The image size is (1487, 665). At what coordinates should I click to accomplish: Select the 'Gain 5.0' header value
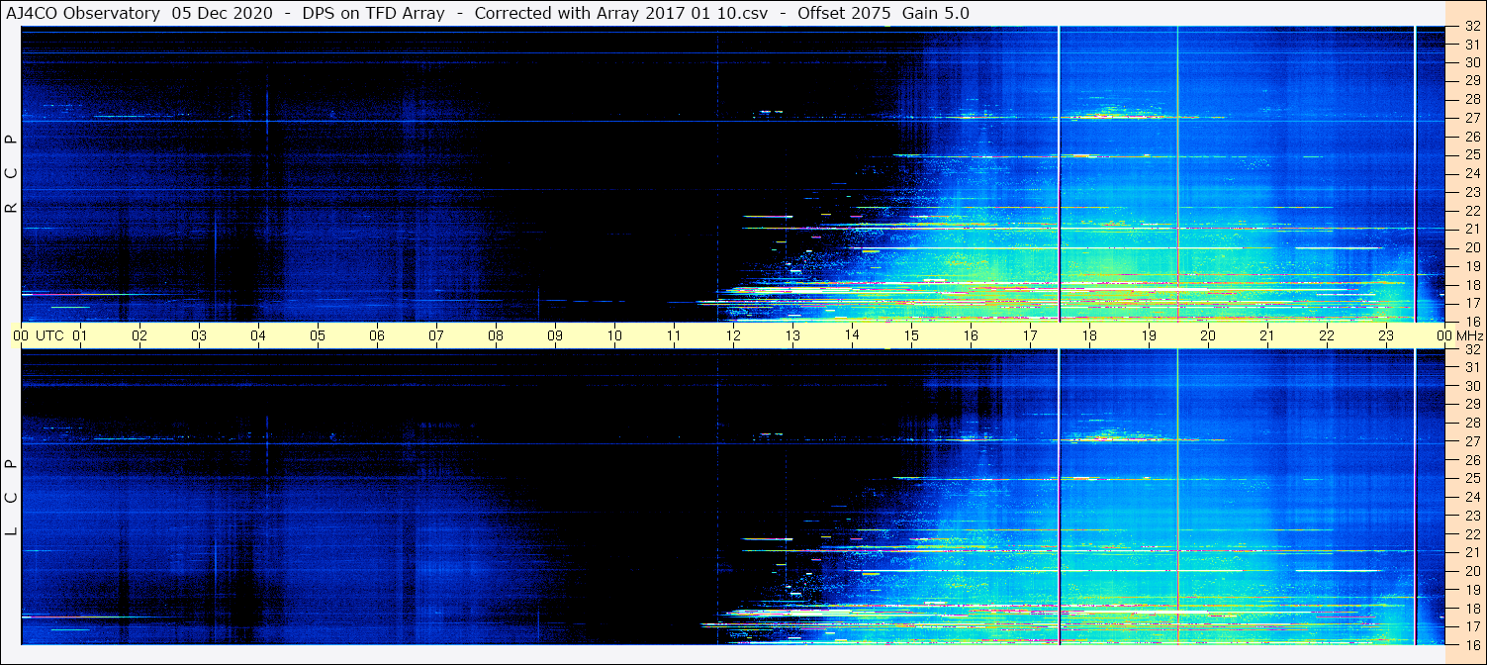click(936, 14)
